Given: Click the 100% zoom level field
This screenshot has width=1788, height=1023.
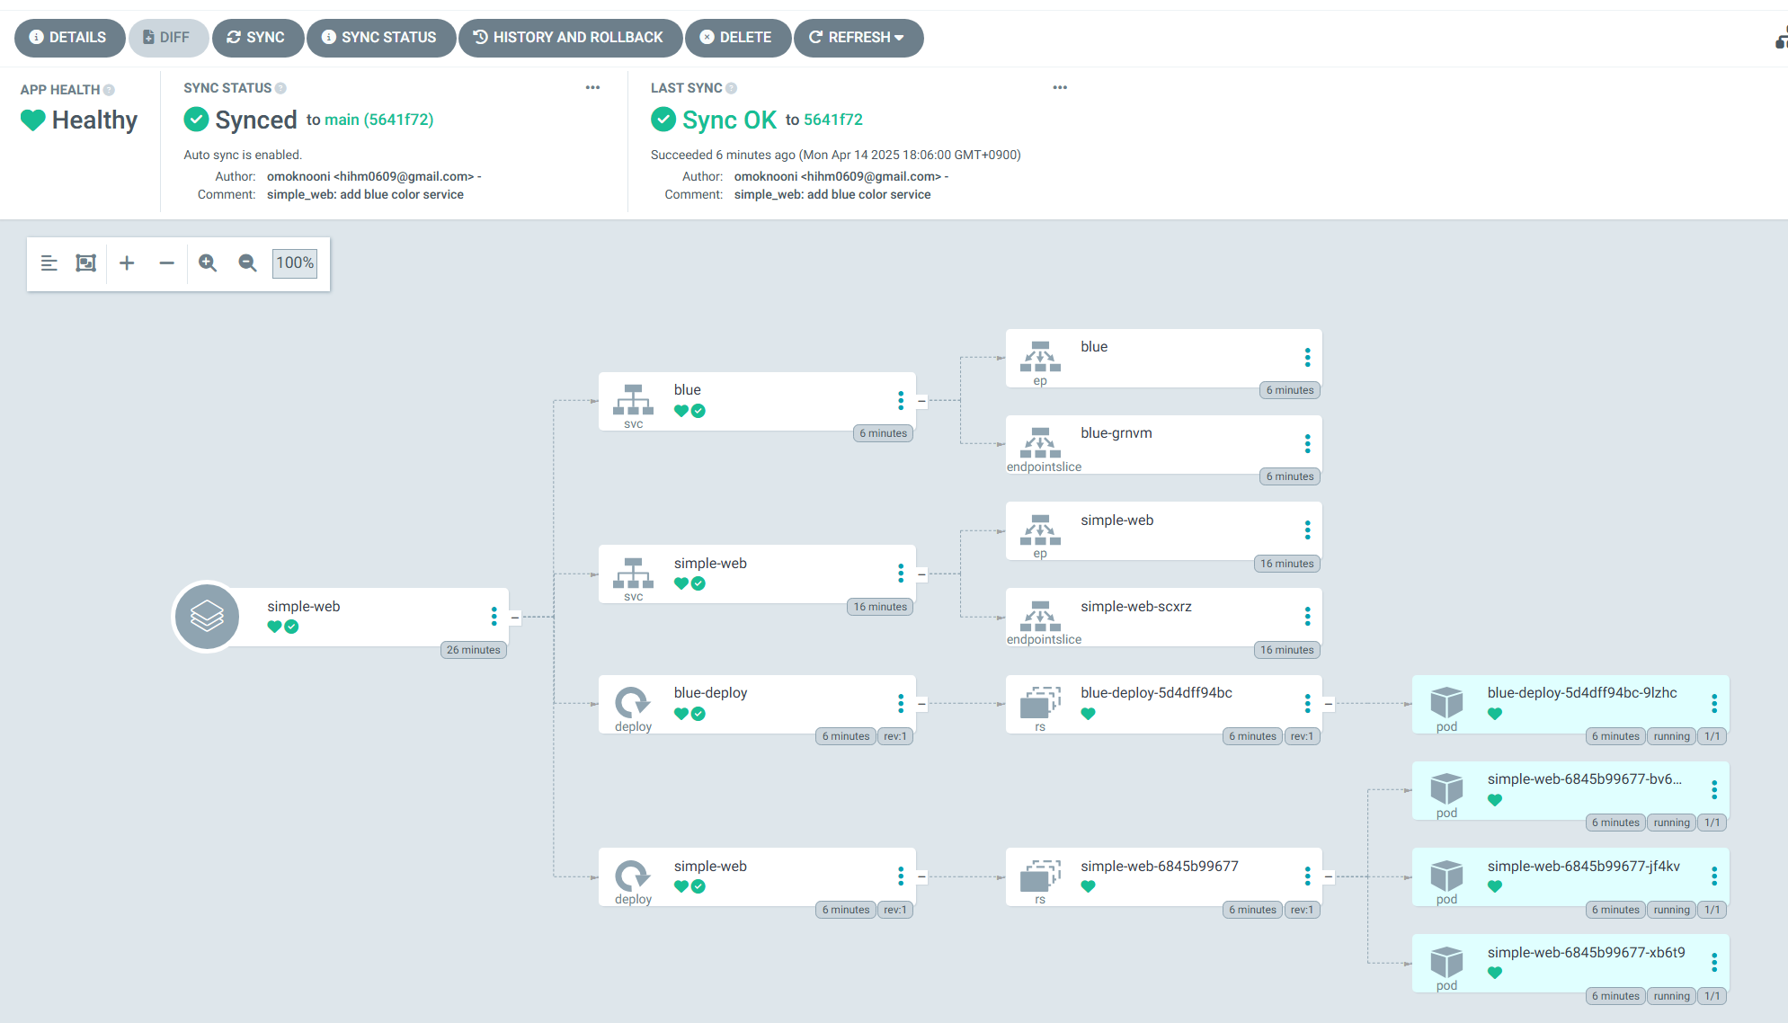Looking at the screenshot, I should [295, 263].
